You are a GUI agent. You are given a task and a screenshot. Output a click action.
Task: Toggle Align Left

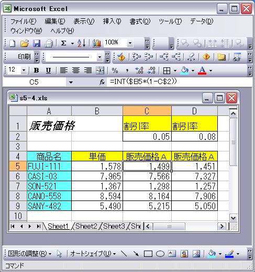(x=64, y=70)
